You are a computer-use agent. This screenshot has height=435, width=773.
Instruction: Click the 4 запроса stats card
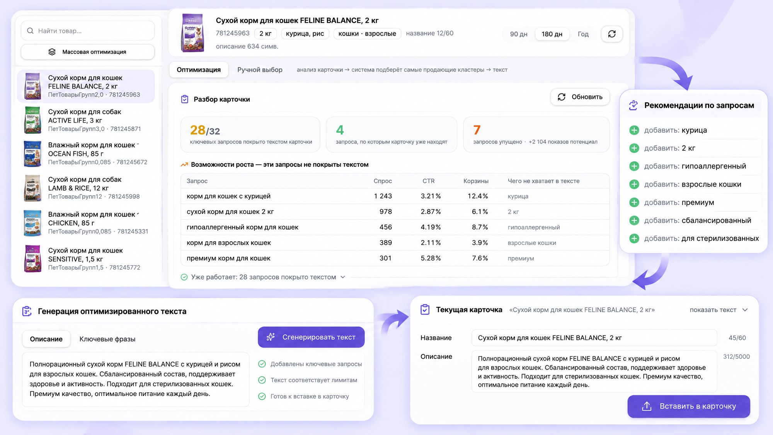[x=392, y=135]
